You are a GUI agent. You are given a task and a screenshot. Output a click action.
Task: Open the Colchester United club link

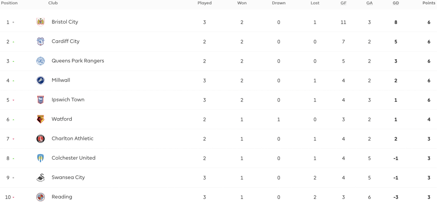pos(74,158)
